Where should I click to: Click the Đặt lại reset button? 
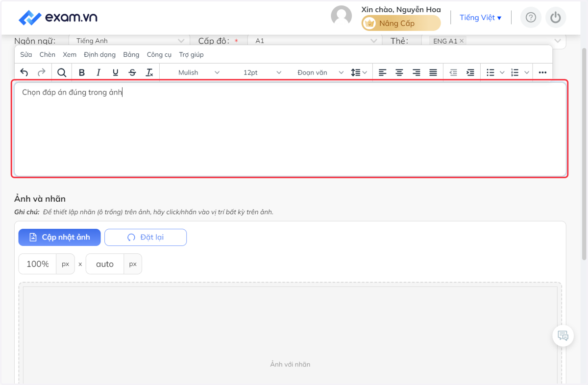tap(146, 237)
